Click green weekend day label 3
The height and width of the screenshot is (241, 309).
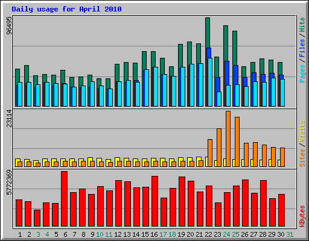[x=38, y=234]
